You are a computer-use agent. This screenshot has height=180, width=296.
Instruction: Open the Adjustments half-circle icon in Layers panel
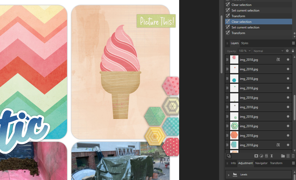pyautogui.click(x=261, y=156)
